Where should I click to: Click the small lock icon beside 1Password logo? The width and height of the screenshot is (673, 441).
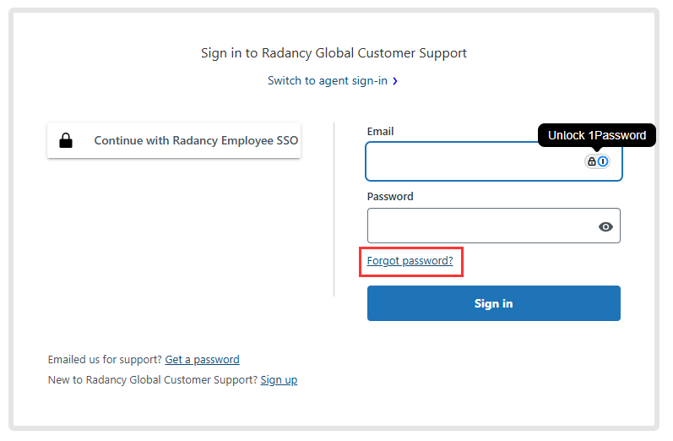(x=592, y=161)
